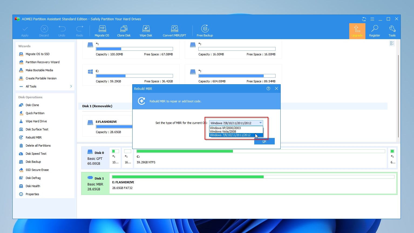Click vertical scrollbar of disk list
414x233 pixels.
click(x=398, y=96)
